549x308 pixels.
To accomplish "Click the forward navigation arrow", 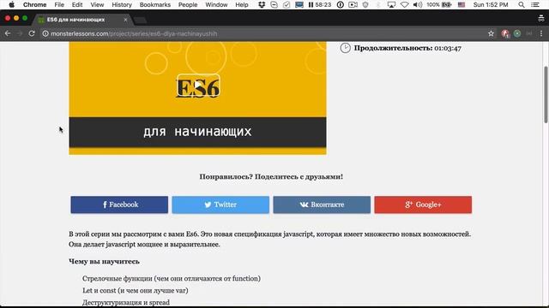I will click(20, 33).
